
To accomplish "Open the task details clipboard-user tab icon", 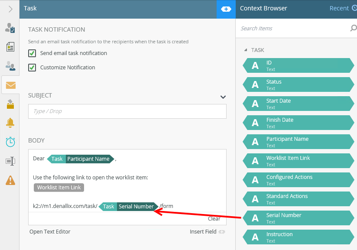I will tap(10, 28).
